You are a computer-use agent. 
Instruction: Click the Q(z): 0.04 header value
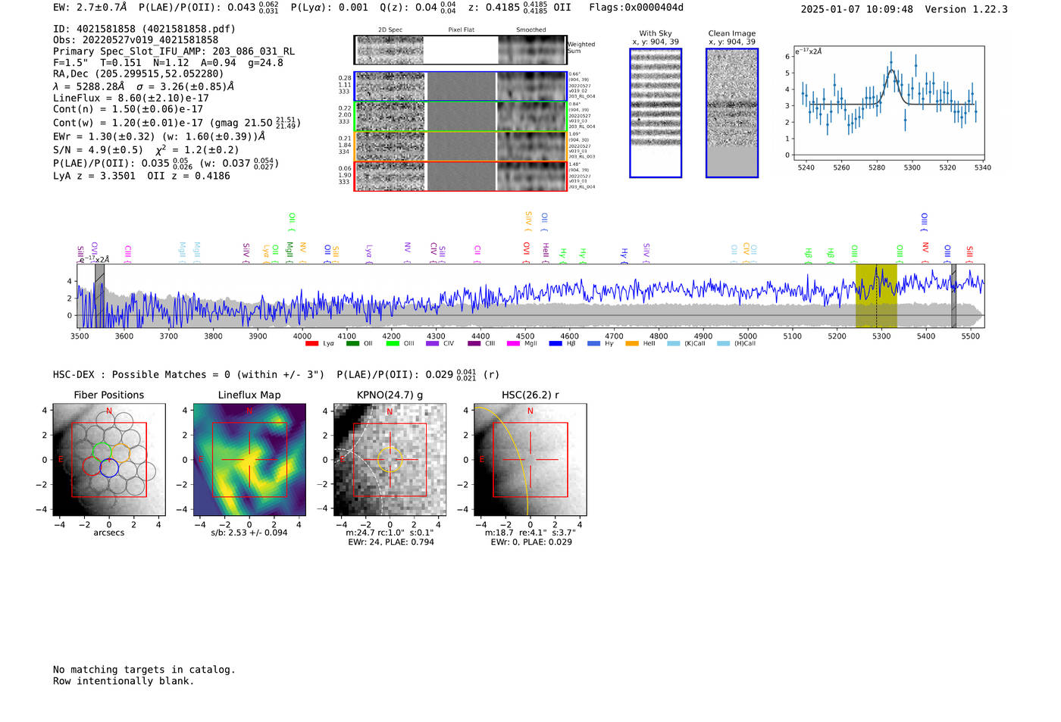tap(418, 8)
